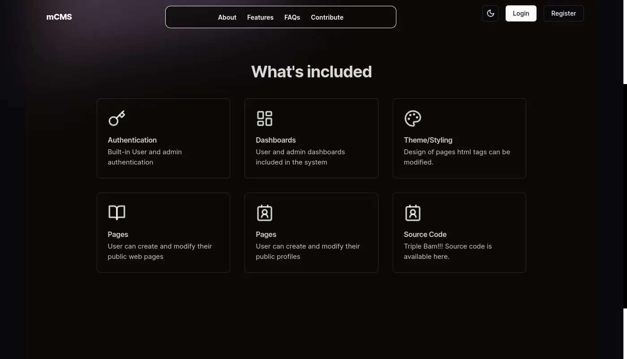Click the Dashboards grid layout icon
Viewport: 627px width, 359px height.
point(264,118)
